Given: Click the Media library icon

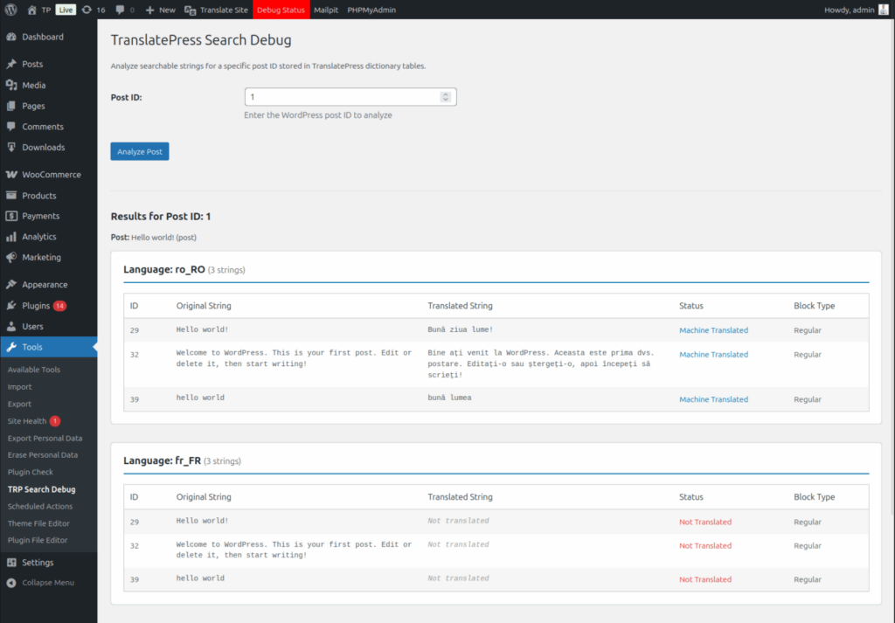Looking at the screenshot, I should 12,84.
